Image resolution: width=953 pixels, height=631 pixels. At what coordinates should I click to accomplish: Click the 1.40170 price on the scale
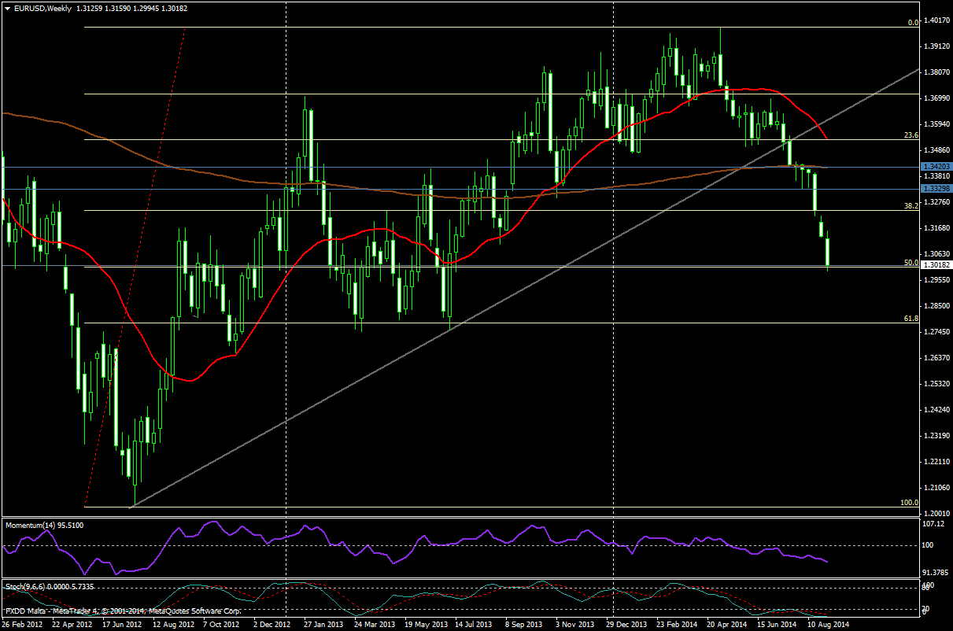tap(935, 20)
